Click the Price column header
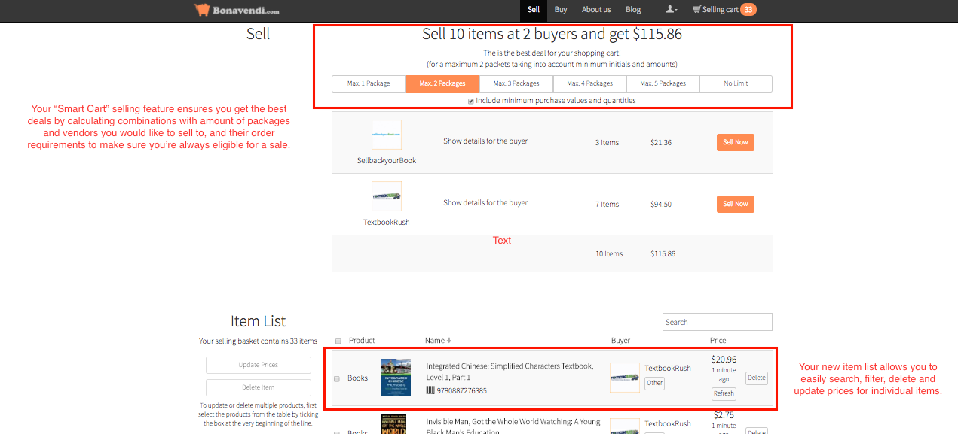 (x=718, y=341)
